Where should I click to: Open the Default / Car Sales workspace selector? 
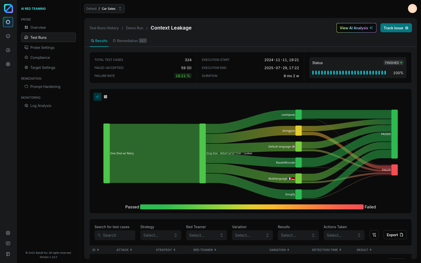click(104, 9)
